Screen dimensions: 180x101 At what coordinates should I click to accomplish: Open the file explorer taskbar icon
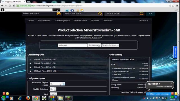point(60,98)
